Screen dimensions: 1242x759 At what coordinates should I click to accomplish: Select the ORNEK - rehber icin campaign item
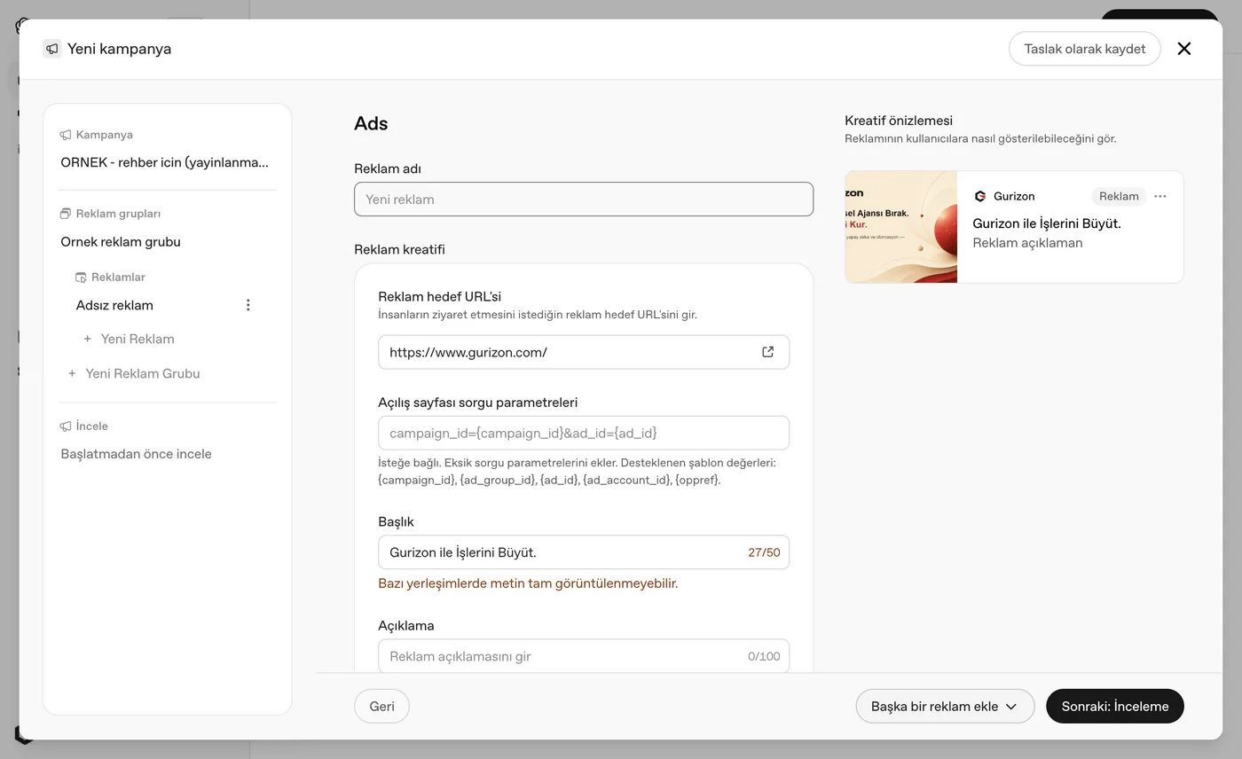pos(165,162)
